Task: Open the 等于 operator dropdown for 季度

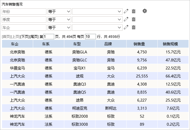Action: click(59, 20)
